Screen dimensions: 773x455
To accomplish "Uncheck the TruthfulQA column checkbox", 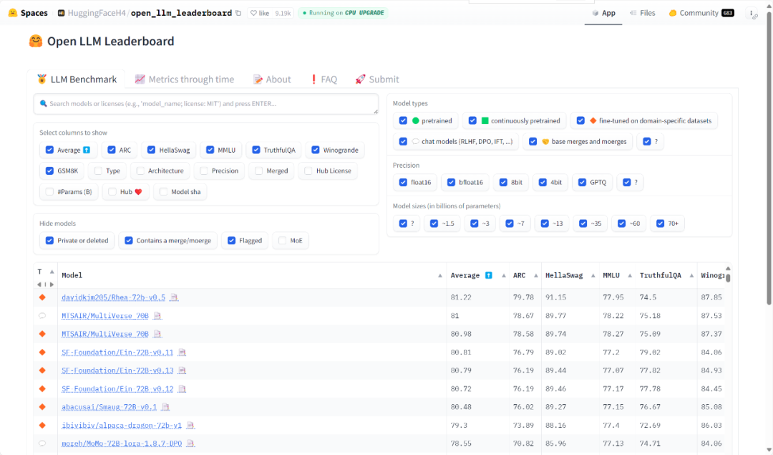I will 256,150.
